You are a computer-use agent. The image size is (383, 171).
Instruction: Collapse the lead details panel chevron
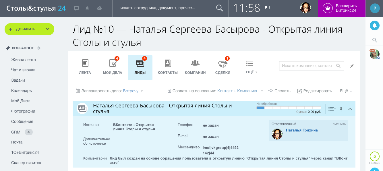350,109
